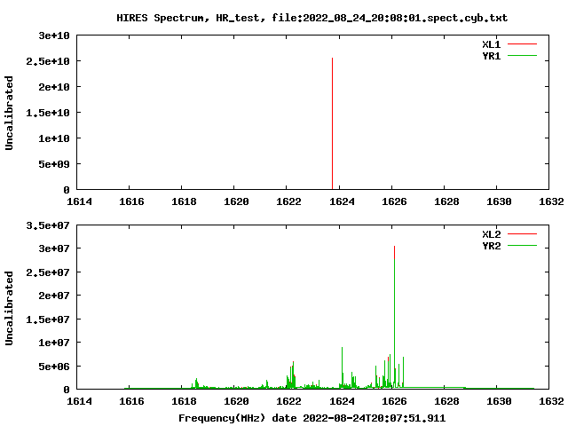Click the 1.5e+10 y-axis tick label

click(x=47, y=113)
